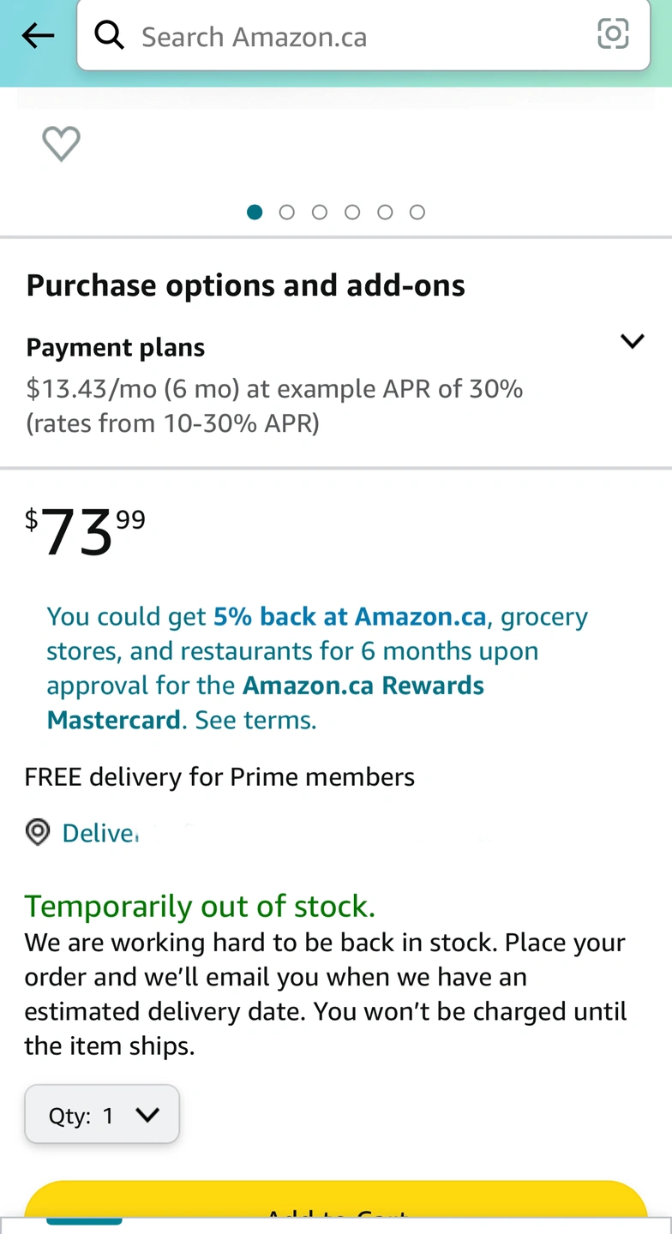This screenshot has width=672, height=1234.
Task: Expand the Payment plans chevron
Action: pos(632,342)
